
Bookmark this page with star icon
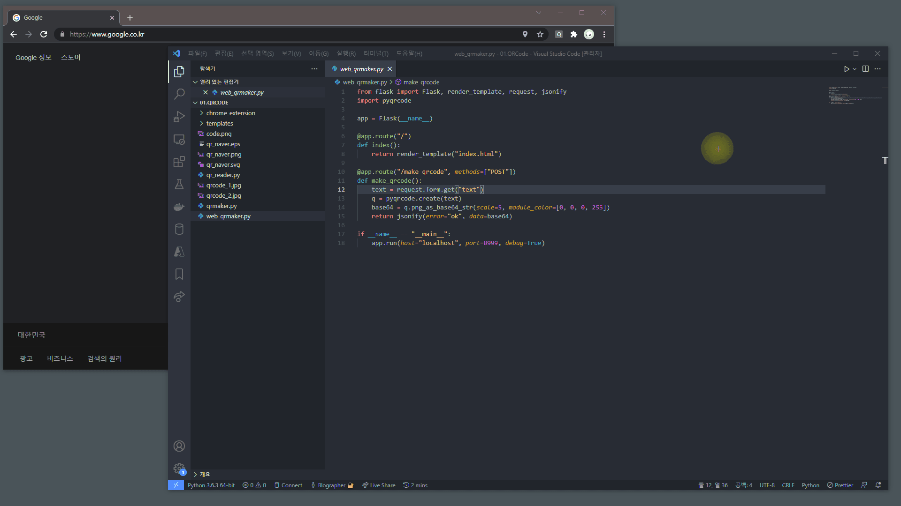coord(540,34)
